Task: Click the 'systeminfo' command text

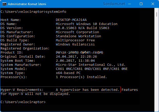Action: click(x=56, y=11)
